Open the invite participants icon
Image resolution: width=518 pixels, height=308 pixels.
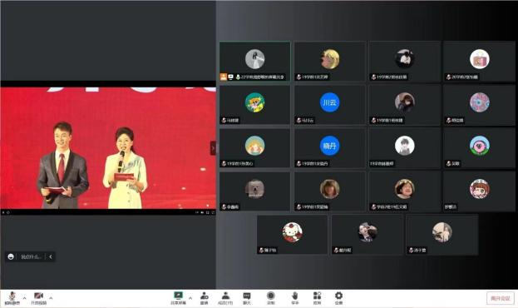click(205, 298)
